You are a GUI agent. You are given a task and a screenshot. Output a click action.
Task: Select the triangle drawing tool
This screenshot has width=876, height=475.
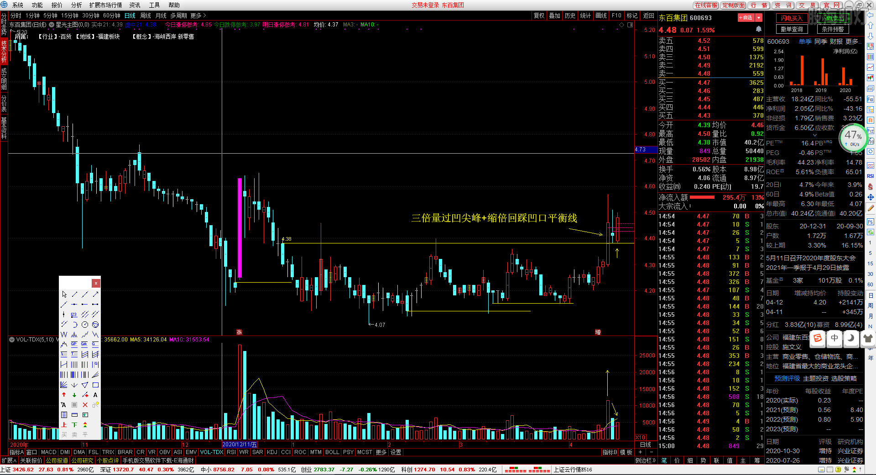pyautogui.click(x=85, y=385)
